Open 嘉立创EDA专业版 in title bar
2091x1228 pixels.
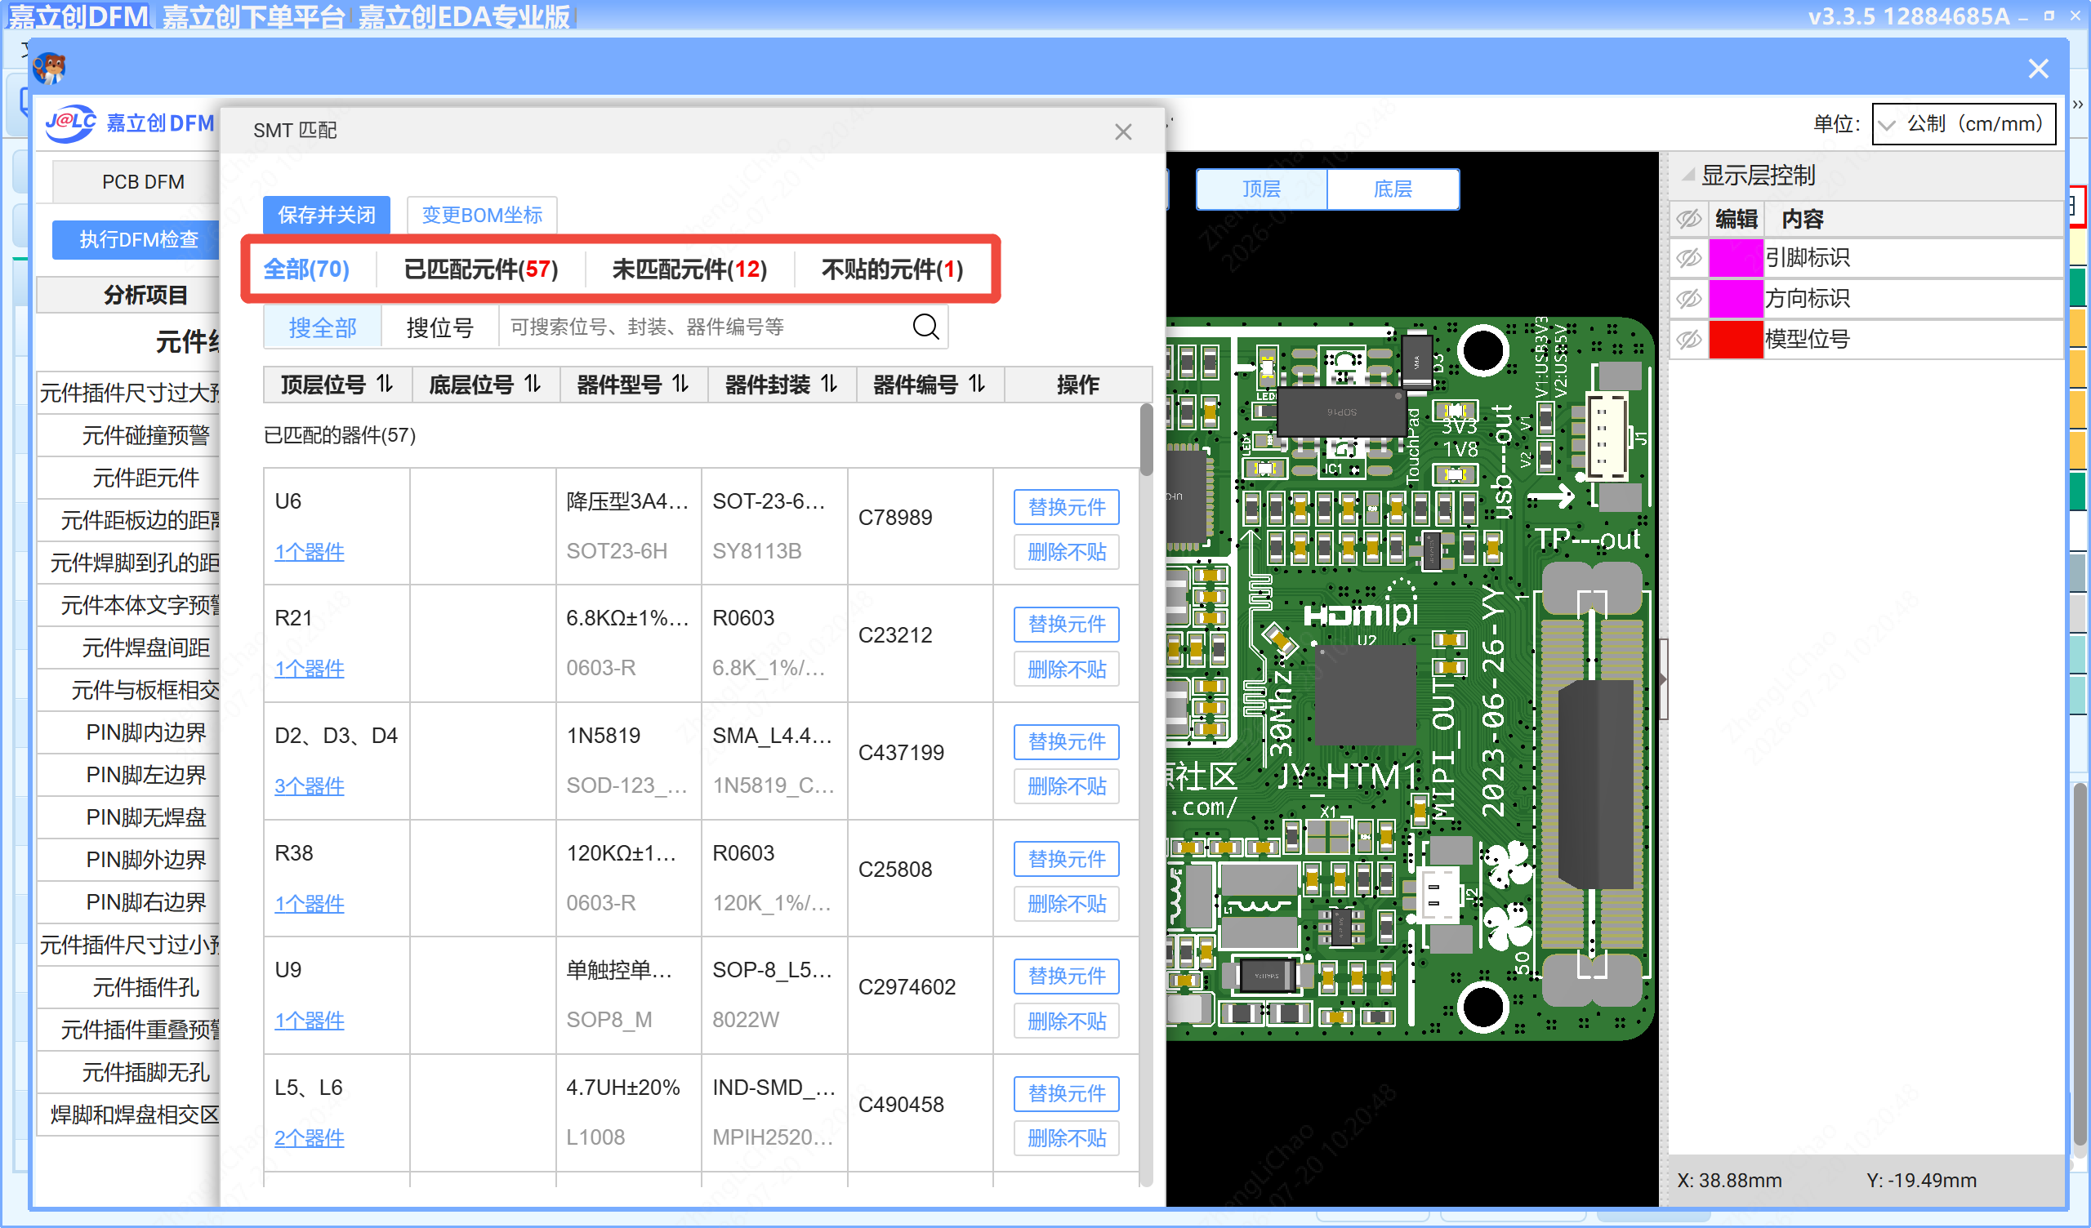coord(465,16)
